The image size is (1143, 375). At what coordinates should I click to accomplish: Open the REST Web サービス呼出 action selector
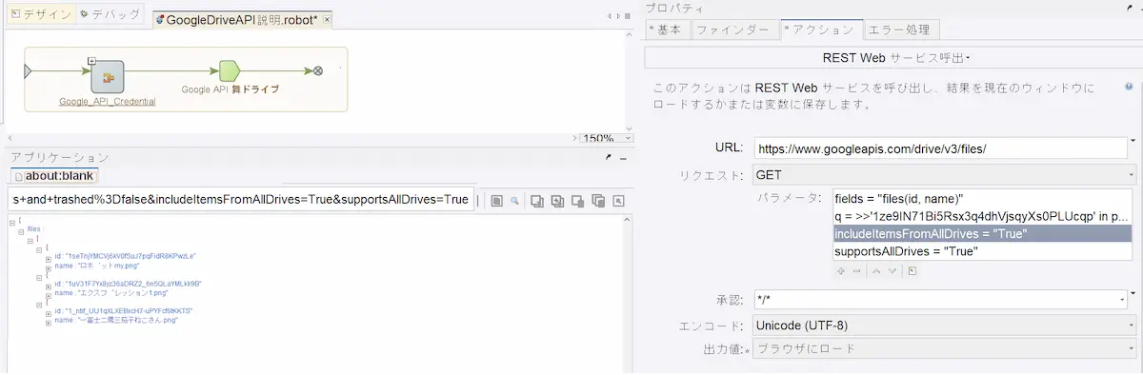point(893,58)
